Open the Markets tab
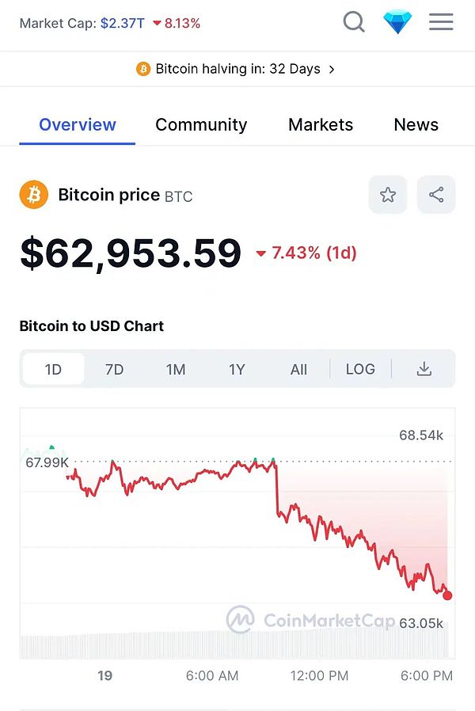 coord(321,124)
